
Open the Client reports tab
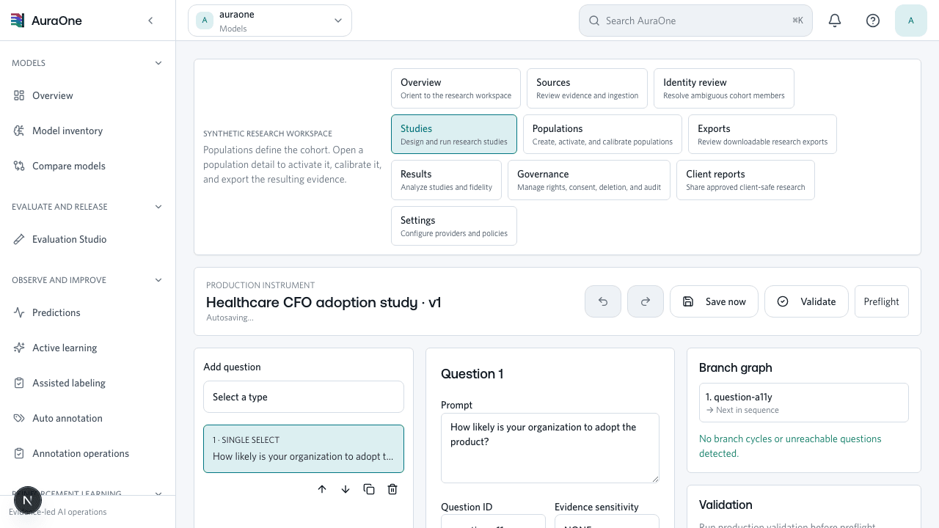pyautogui.click(x=745, y=180)
